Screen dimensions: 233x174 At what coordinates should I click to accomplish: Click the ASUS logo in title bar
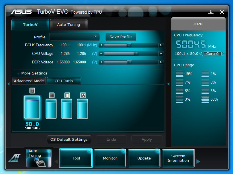[x=22, y=12]
